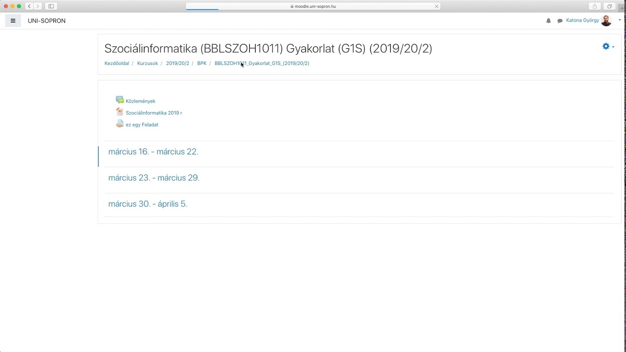Open the Közlemények link
The width and height of the screenshot is (626, 352).
[x=140, y=101]
